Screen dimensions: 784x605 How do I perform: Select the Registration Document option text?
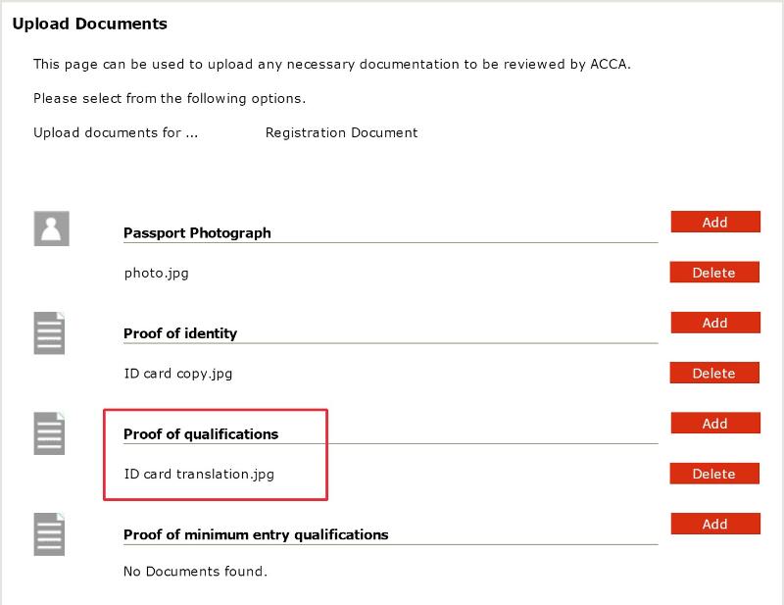341,132
